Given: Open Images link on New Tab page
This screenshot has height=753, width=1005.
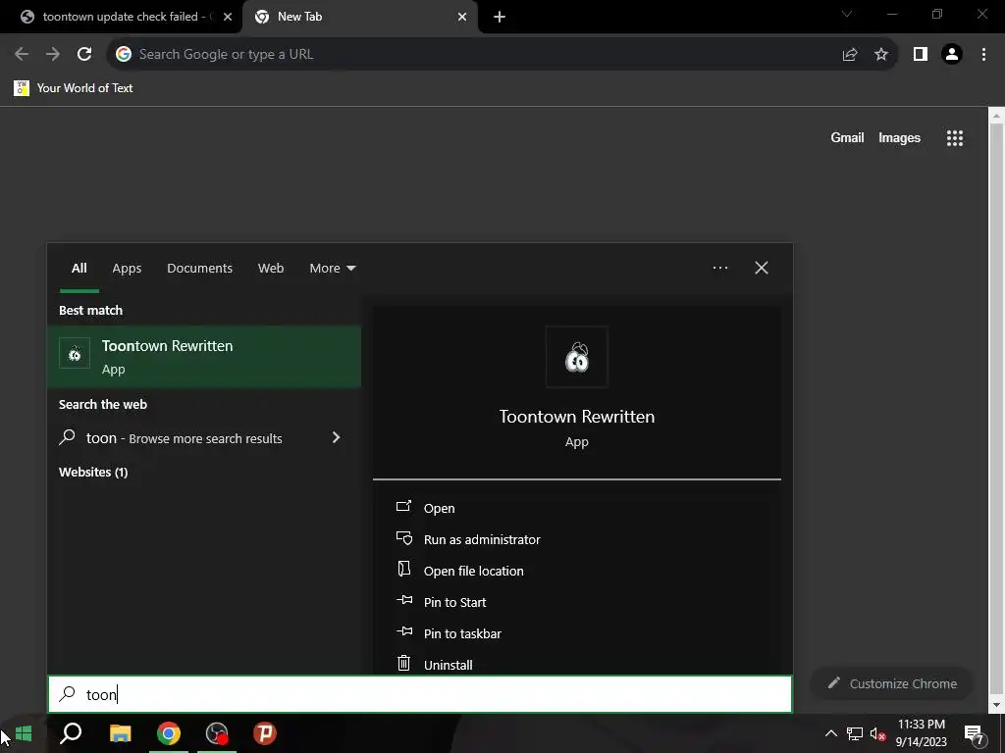Looking at the screenshot, I should [x=899, y=137].
